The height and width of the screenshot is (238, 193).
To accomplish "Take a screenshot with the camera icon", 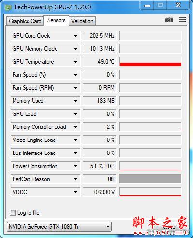I will [x=169, y=20].
